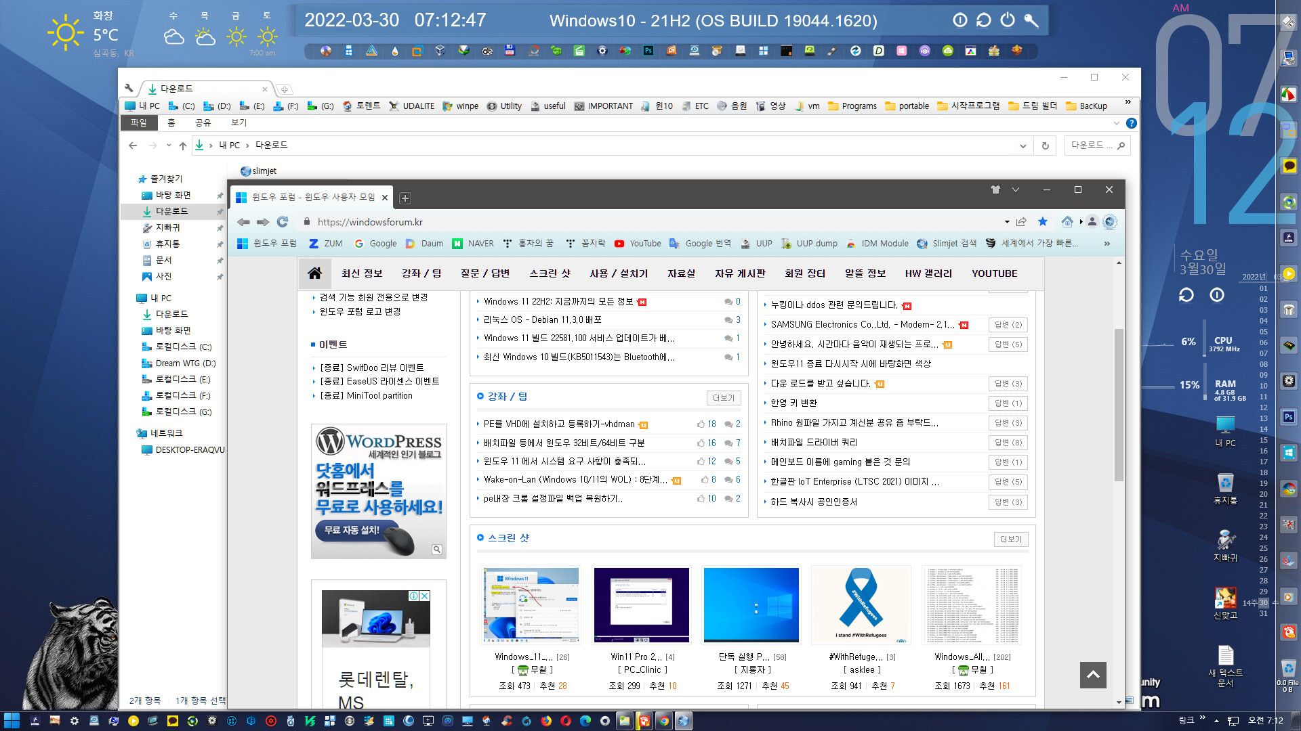Screen dimensions: 1301x731
Task: Select the 신맞고 desktop icon
Action: [x=1225, y=603]
